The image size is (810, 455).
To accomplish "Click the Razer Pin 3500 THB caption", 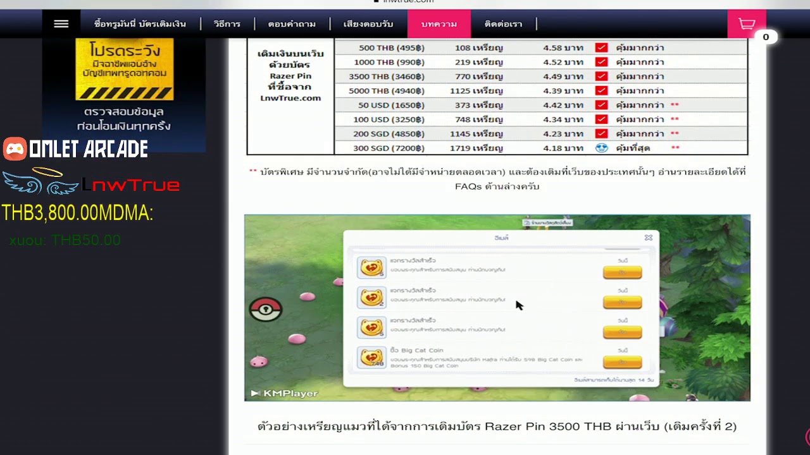I will (497, 426).
